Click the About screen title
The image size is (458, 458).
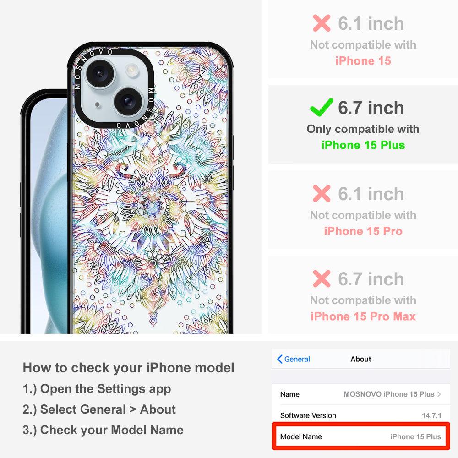(361, 359)
